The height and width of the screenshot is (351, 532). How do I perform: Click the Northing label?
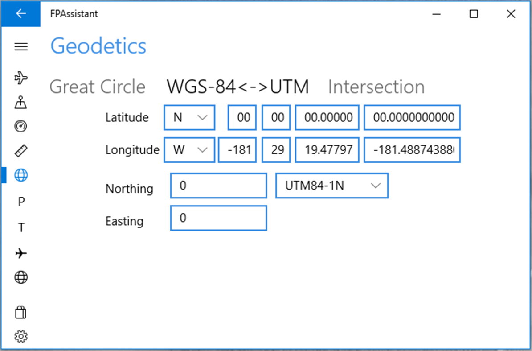[x=129, y=189]
